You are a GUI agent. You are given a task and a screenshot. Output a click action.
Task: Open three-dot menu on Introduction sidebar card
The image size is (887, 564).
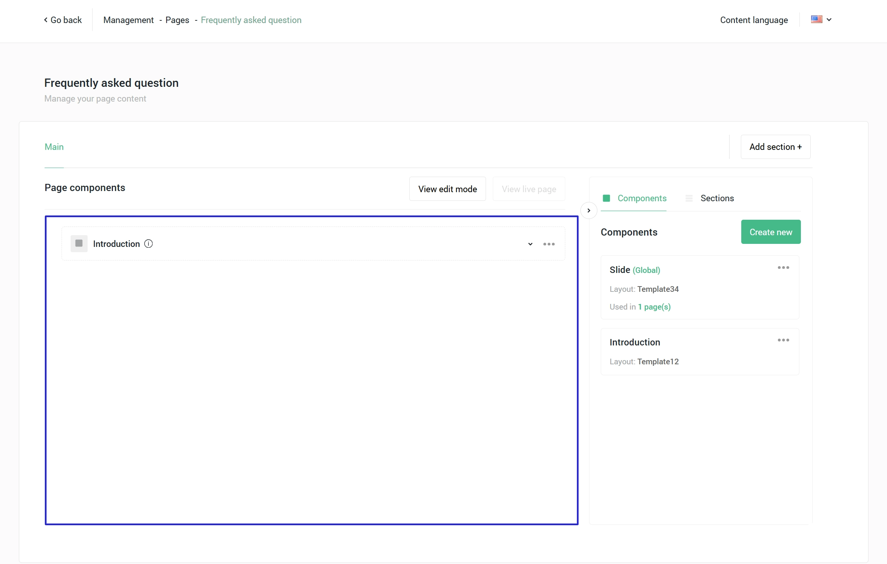pyautogui.click(x=783, y=340)
